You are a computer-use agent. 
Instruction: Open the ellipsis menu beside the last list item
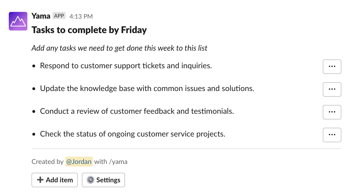(332, 135)
